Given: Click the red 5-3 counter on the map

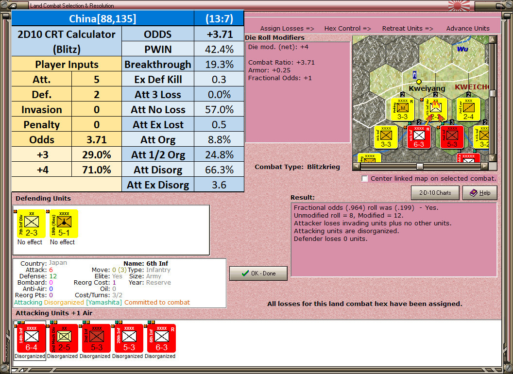Looking at the screenshot, I should point(452,137).
